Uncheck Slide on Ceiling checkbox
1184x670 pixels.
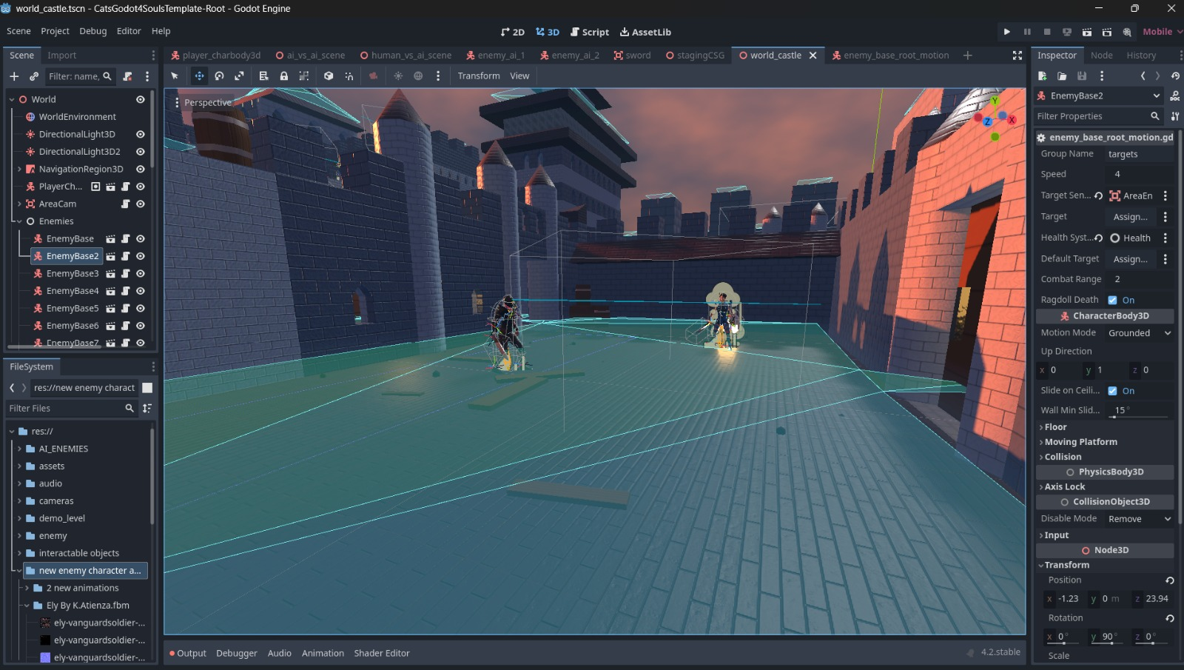1112,391
